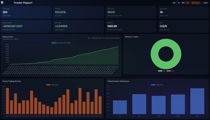This screenshot has height=120, width=210.
Task: Click the Avg Entry value 1965.98
Action: point(112,26)
